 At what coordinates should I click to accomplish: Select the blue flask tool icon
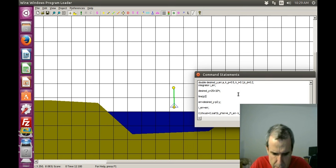(152, 13)
